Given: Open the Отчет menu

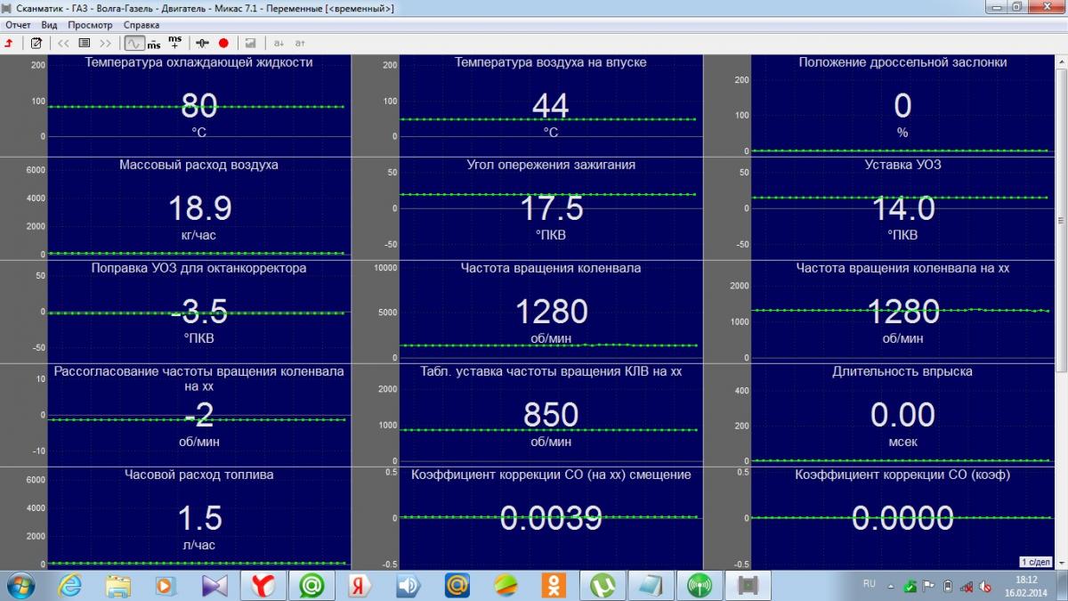Looking at the screenshot, I should tap(18, 25).
